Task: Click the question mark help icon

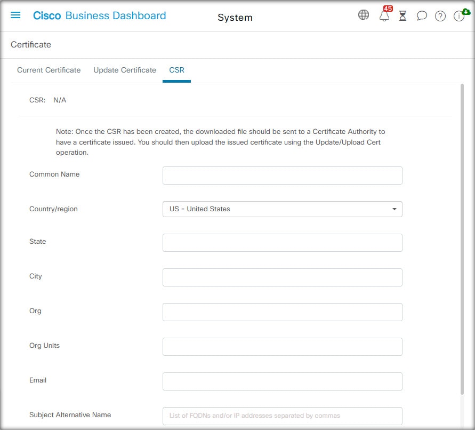Action: (x=440, y=16)
